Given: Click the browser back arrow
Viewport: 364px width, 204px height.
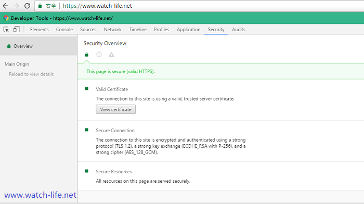Looking at the screenshot, I should tap(6, 6).
